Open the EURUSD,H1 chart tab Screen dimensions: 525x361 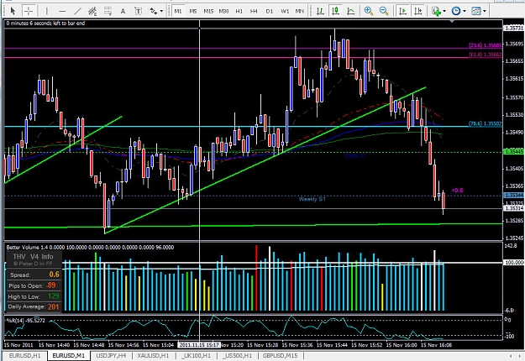point(24,356)
